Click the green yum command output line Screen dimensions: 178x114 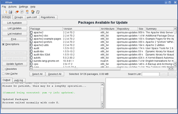[39, 93]
